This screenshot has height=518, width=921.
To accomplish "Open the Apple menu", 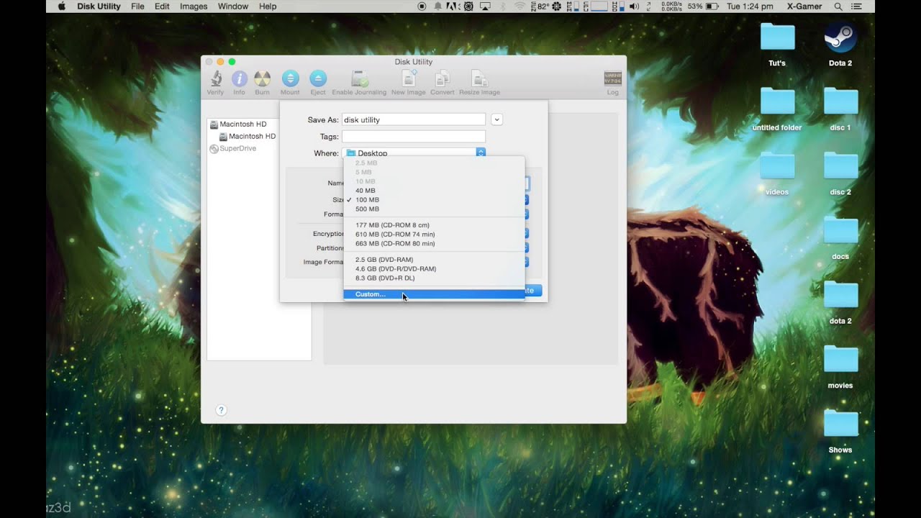I will point(61,6).
